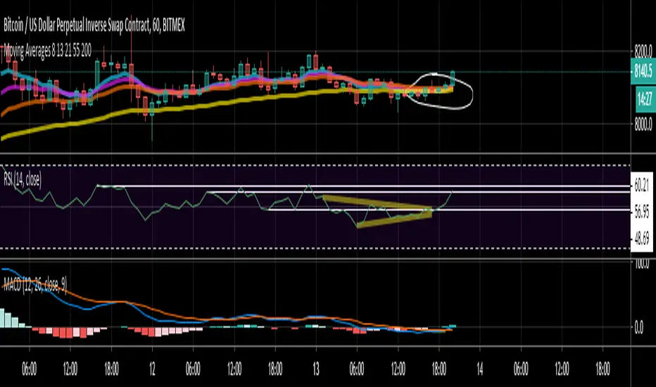The image size is (656, 387).
Task: Click the RSI value 56.95 on axis
Action: 642,211
